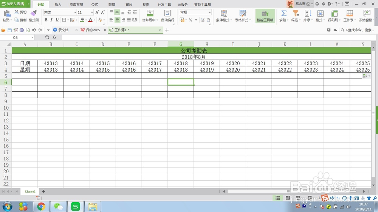Click the Sort (排序) A-Z icon

pyautogui.click(x=307, y=13)
